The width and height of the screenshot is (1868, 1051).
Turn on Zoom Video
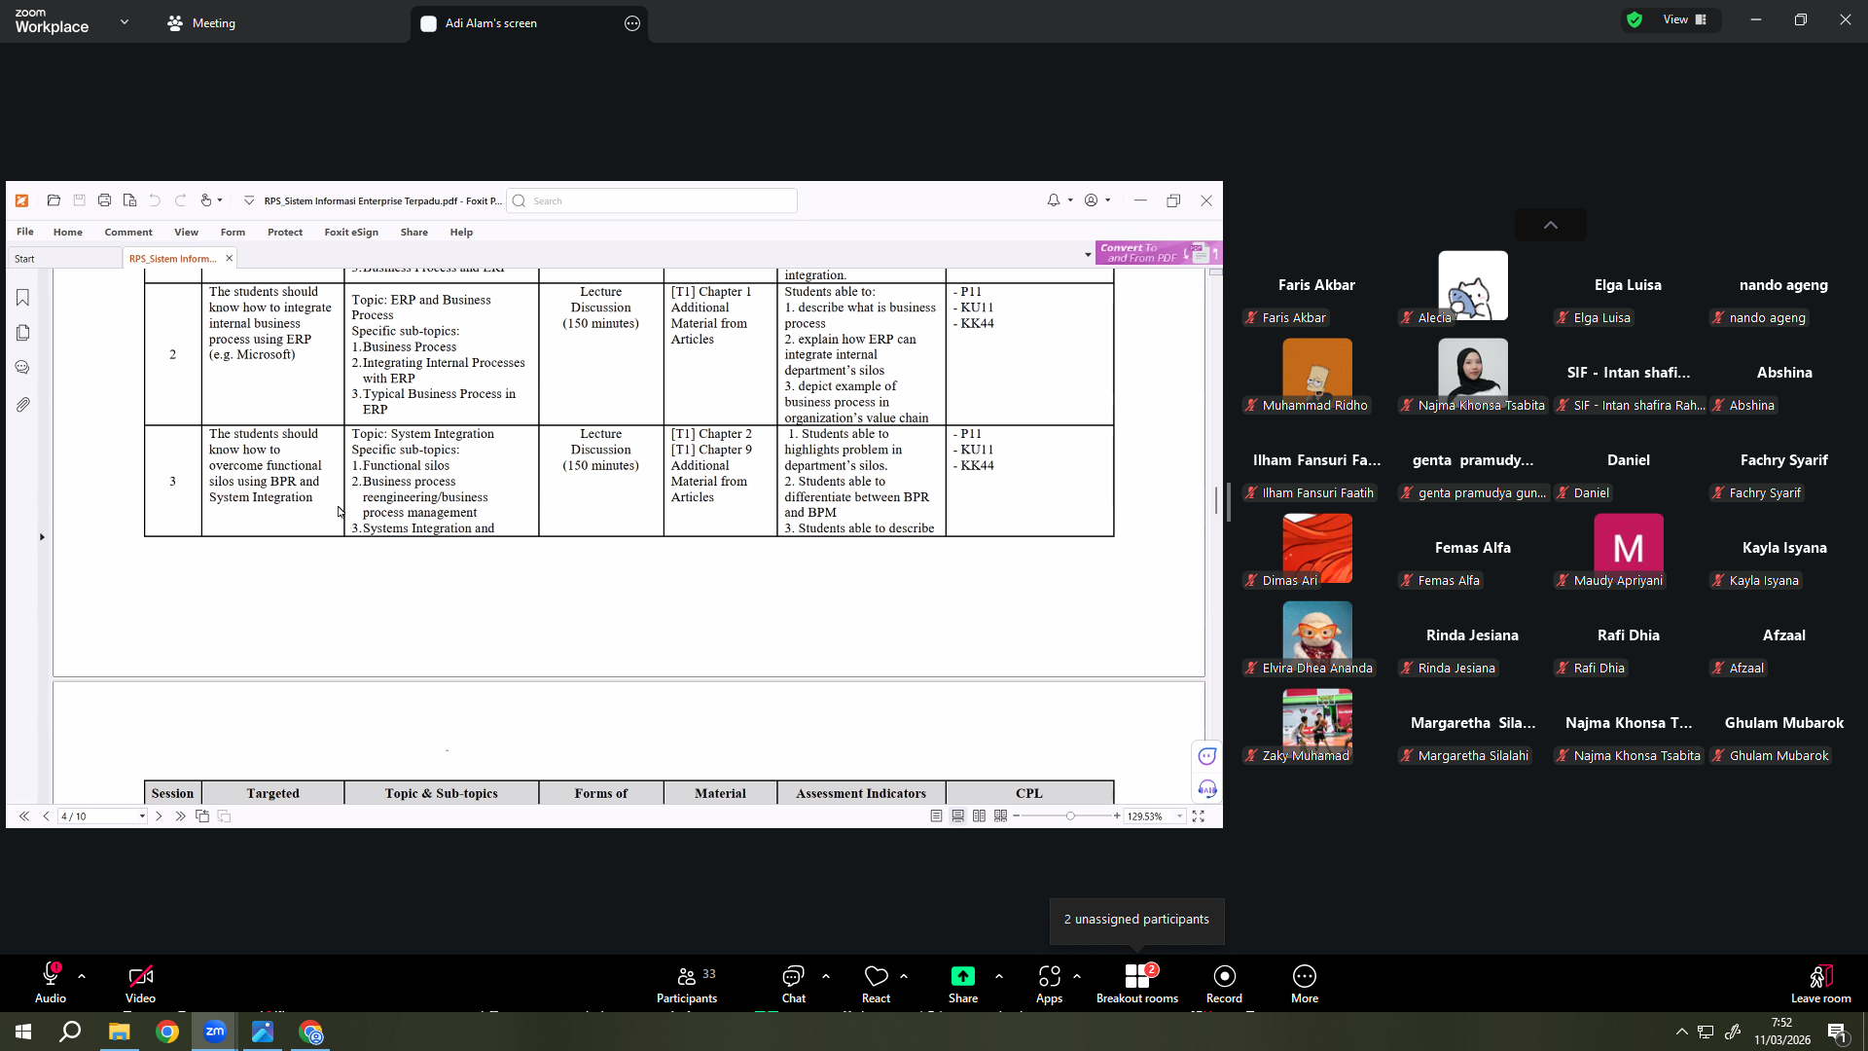click(140, 984)
